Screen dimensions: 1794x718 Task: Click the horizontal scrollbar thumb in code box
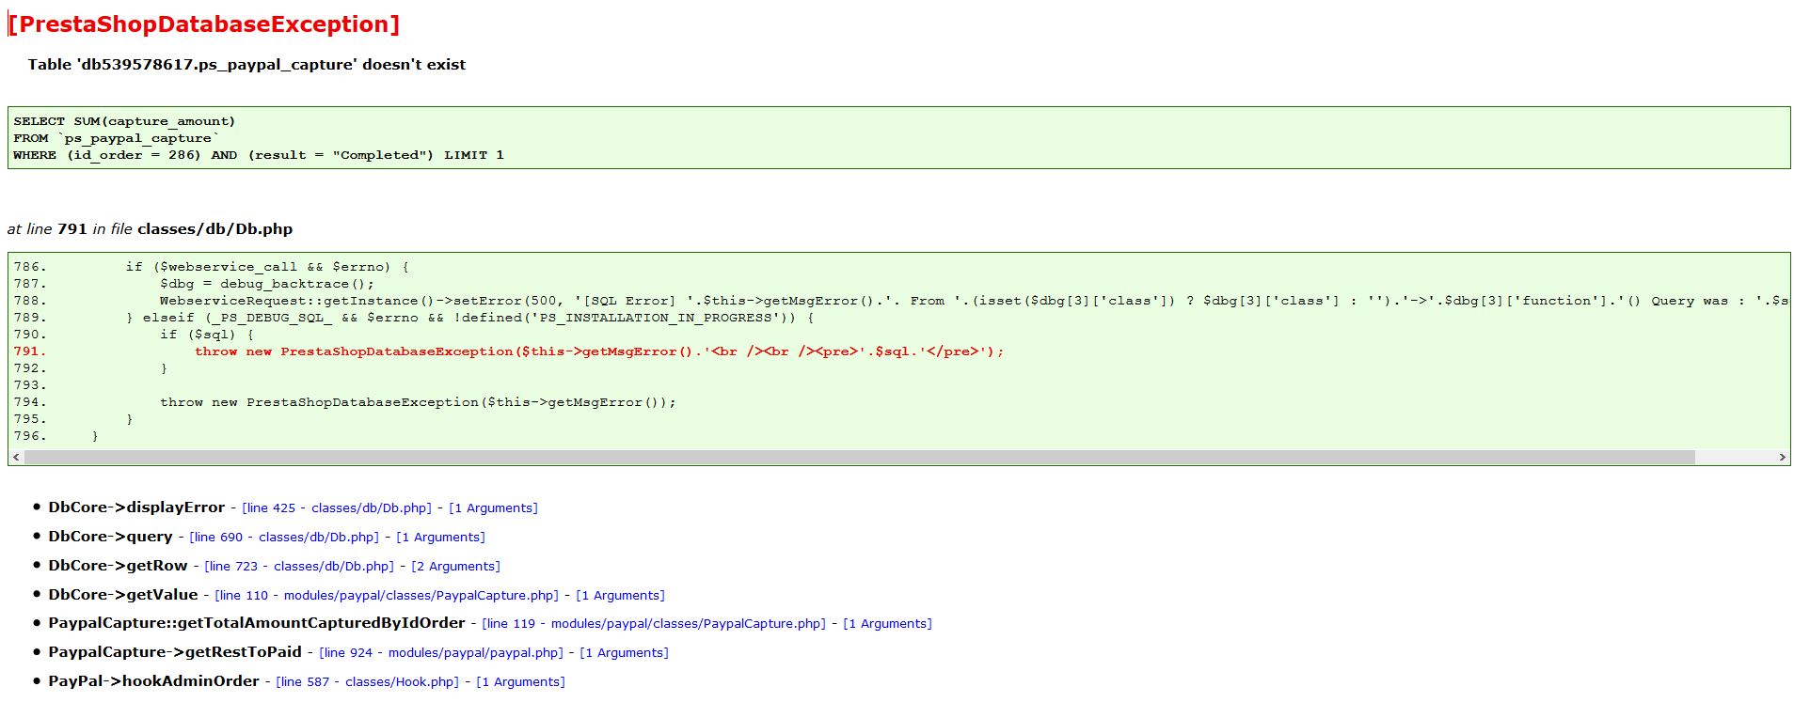pos(860,457)
